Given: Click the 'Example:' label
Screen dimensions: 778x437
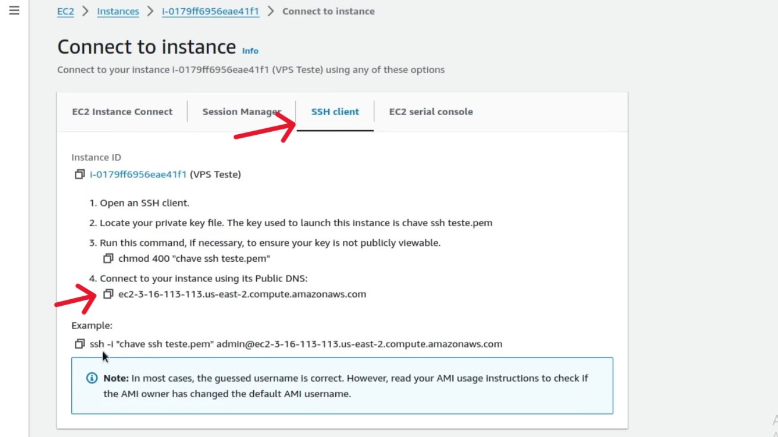Looking at the screenshot, I should click(92, 325).
